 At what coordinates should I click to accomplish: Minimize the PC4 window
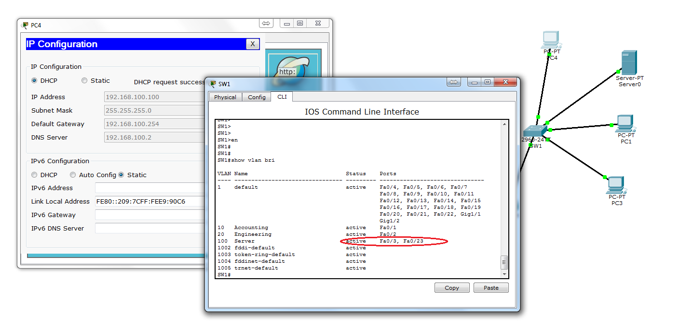(x=287, y=23)
